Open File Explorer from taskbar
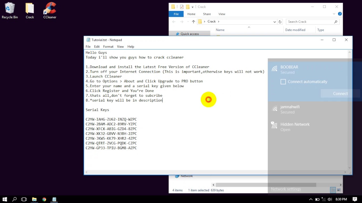The height and width of the screenshot is (203, 362). (34, 199)
